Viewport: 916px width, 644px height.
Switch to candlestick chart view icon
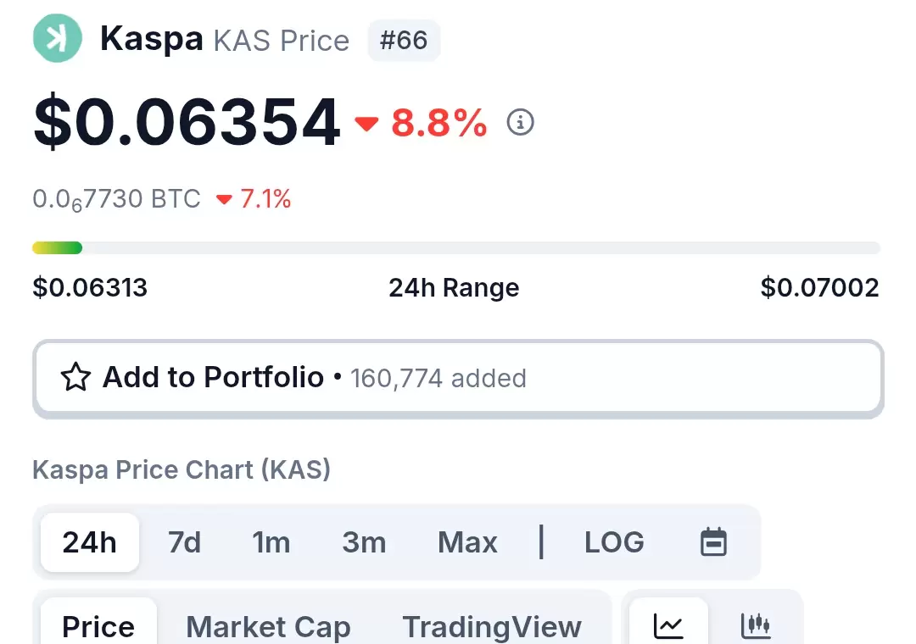[756, 626]
